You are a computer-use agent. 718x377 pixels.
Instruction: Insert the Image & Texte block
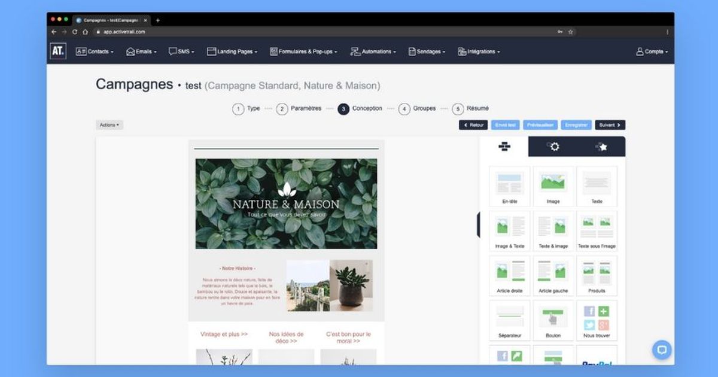tap(509, 230)
